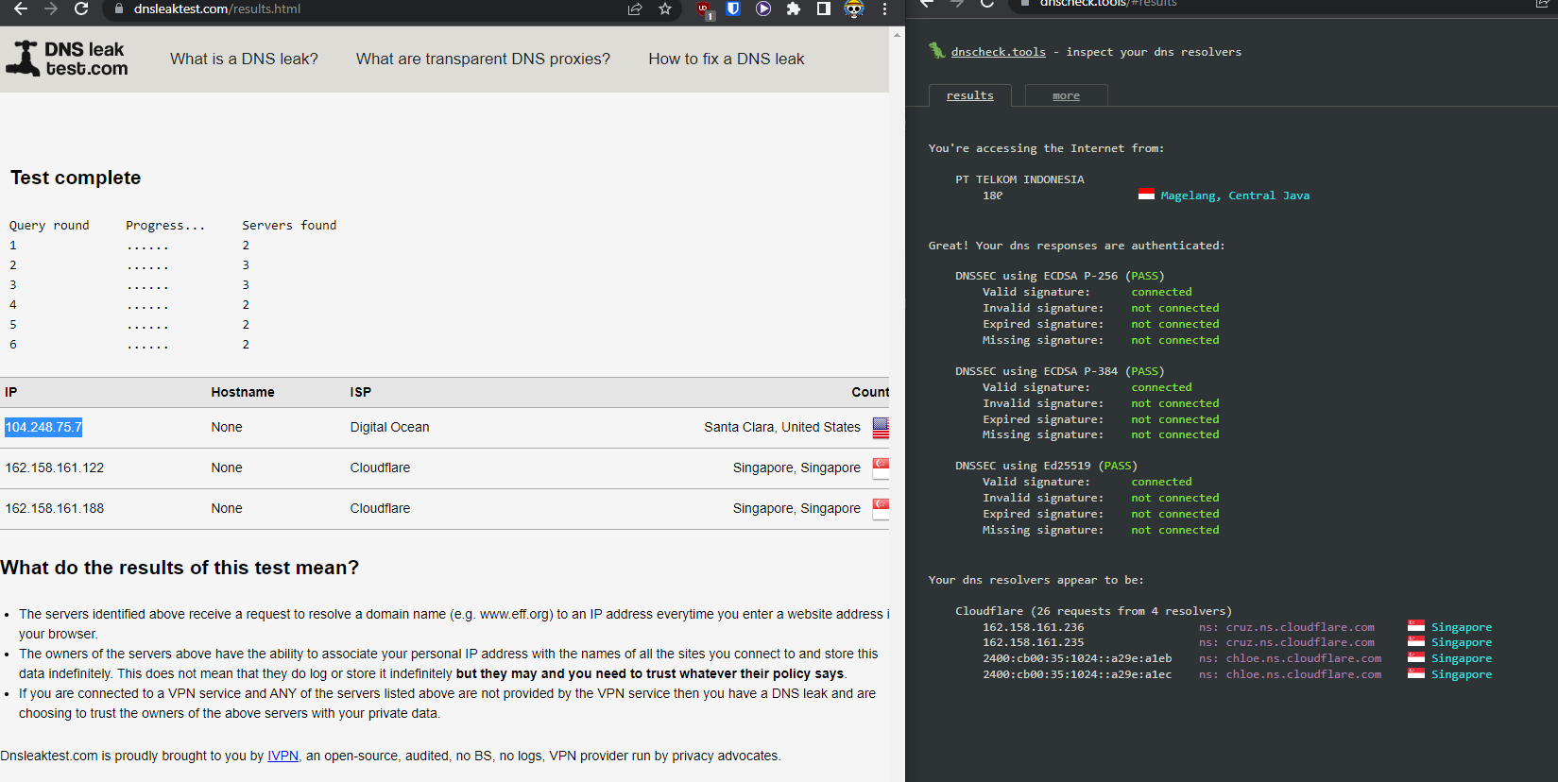Click the 'ISP' column header

pyautogui.click(x=360, y=392)
